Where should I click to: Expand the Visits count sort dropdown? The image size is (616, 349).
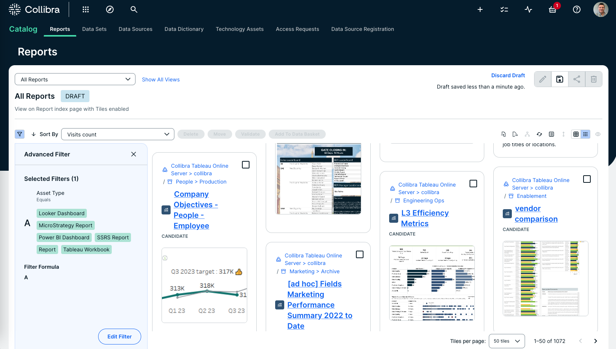click(x=118, y=134)
